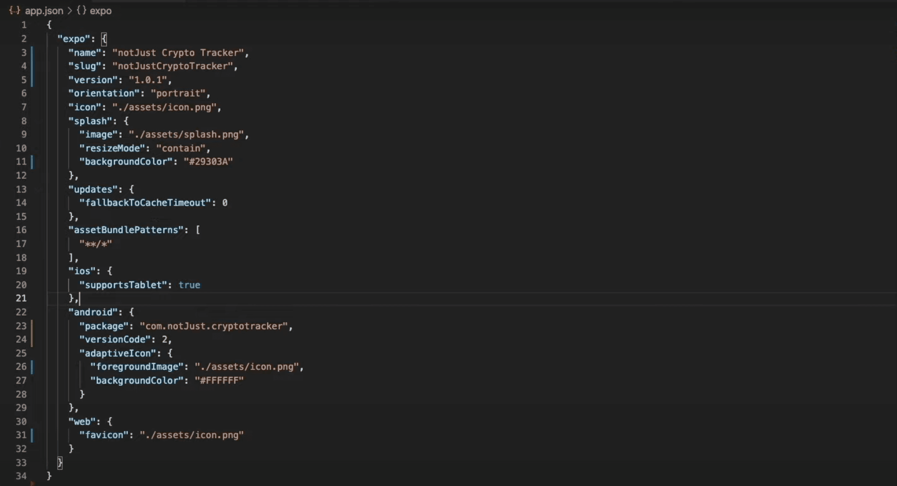Click line number 21 in the gutter

tap(21, 298)
